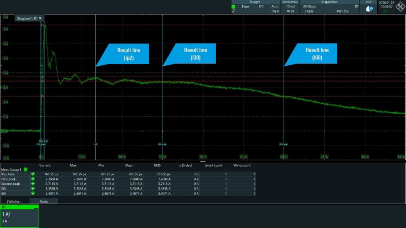The height and width of the screenshot is (228, 406).
Task: Open the RT acquisition mode selector
Action: [357, 7]
